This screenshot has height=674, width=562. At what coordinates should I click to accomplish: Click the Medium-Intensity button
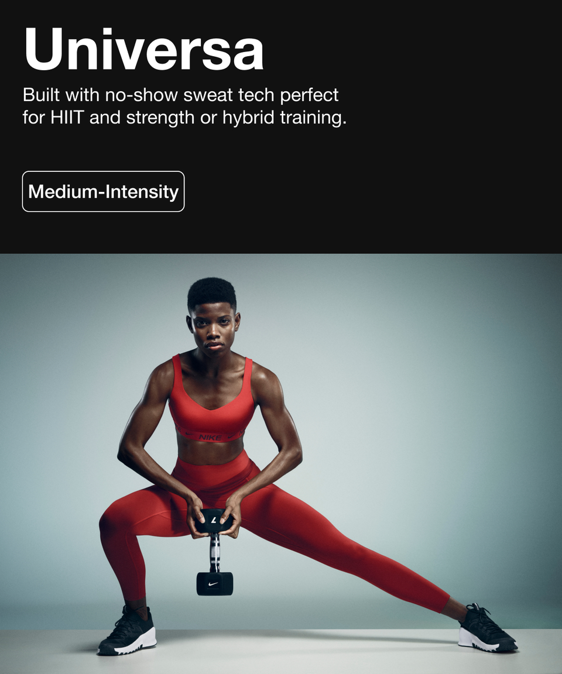(103, 191)
